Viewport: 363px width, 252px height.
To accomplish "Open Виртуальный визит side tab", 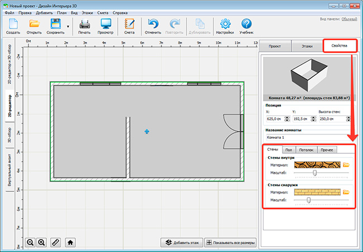I will click(9, 170).
